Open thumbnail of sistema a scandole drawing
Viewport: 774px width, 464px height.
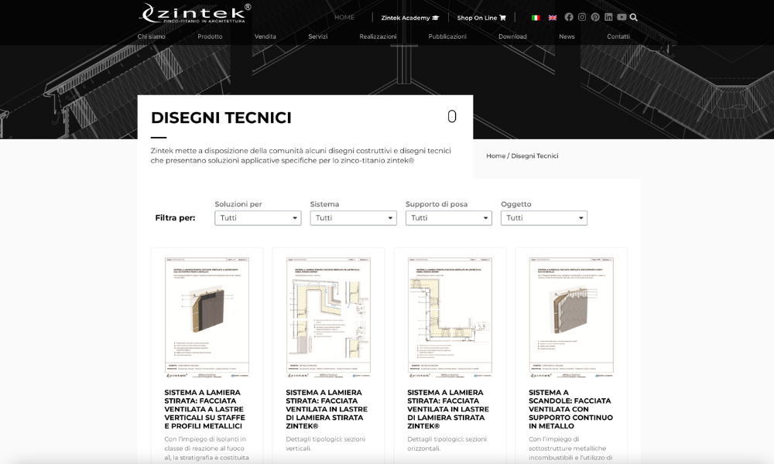click(571, 317)
